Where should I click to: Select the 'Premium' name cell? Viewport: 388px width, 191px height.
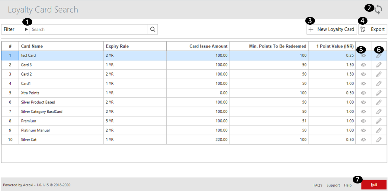[61, 121]
